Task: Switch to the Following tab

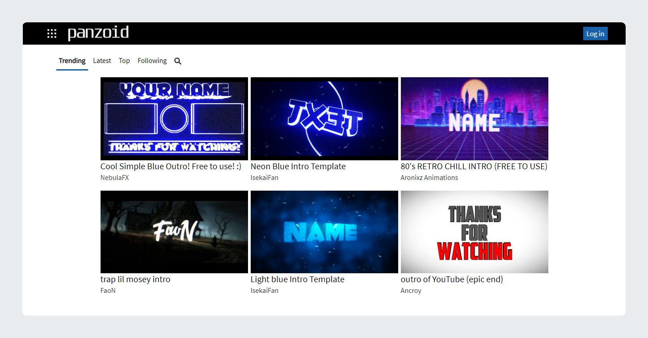Action: pos(152,61)
